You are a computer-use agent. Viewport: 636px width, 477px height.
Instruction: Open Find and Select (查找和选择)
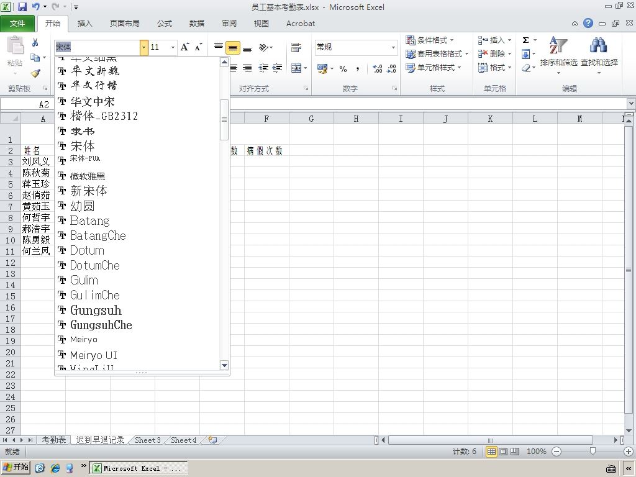(x=599, y=55)
